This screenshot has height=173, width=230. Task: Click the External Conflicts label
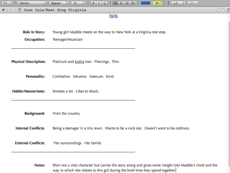[30, 143]
